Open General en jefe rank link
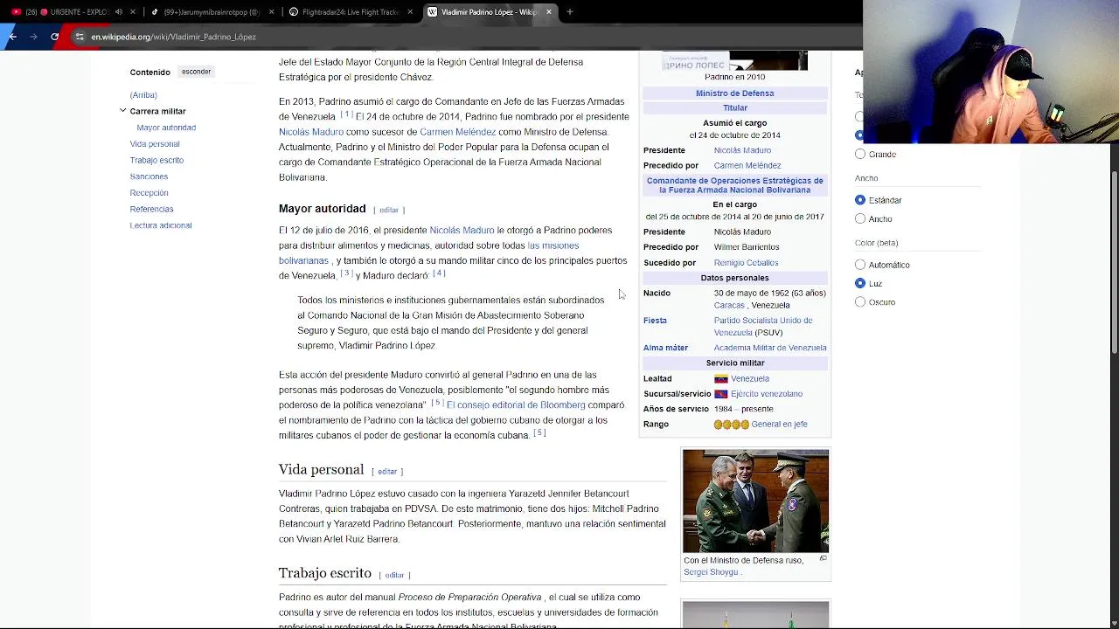The width and height of the screenshot is (1119, 629). [779, 425]
